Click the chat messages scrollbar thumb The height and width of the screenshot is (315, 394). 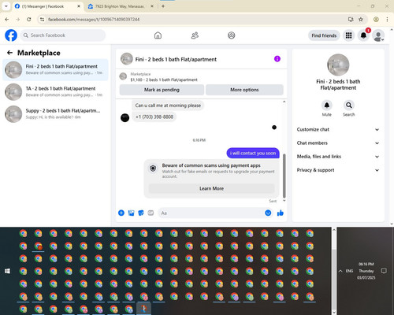(284, 176)
